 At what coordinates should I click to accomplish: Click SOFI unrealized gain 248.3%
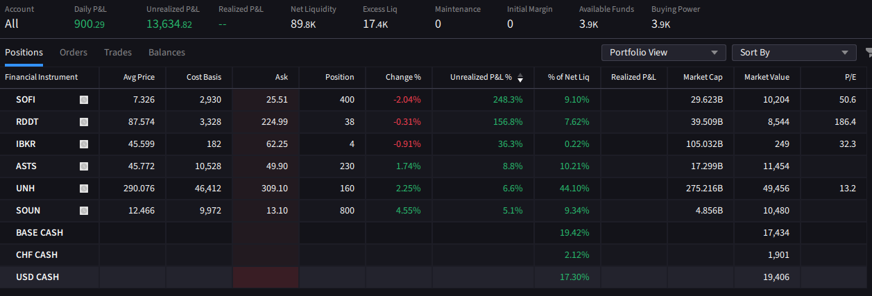point(508,100)
